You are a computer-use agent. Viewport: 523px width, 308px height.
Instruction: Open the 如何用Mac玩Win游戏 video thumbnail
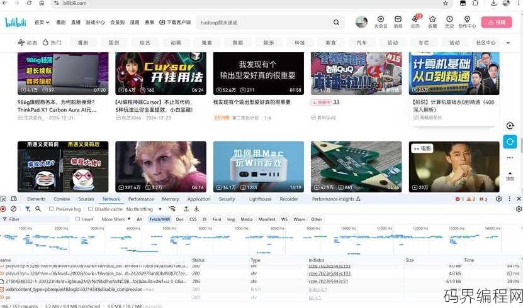coord(259,167)
